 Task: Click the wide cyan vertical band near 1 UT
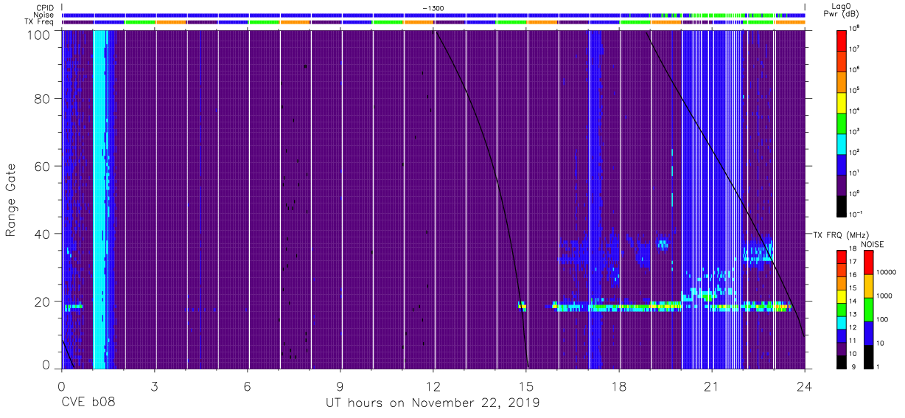pyautogui.click(x=99, y=199)
